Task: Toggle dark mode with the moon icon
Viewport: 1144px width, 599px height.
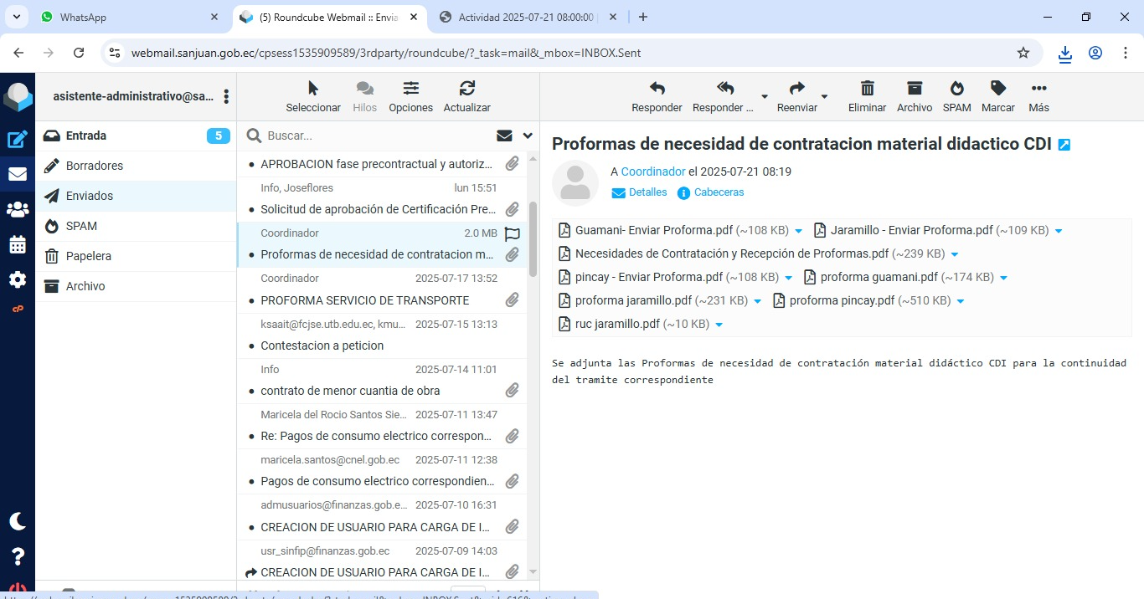Action: coord(18,521)
